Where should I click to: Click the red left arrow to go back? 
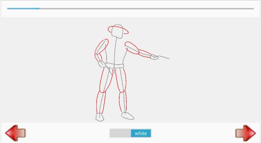pyautogui.click(x=15, y=133)
